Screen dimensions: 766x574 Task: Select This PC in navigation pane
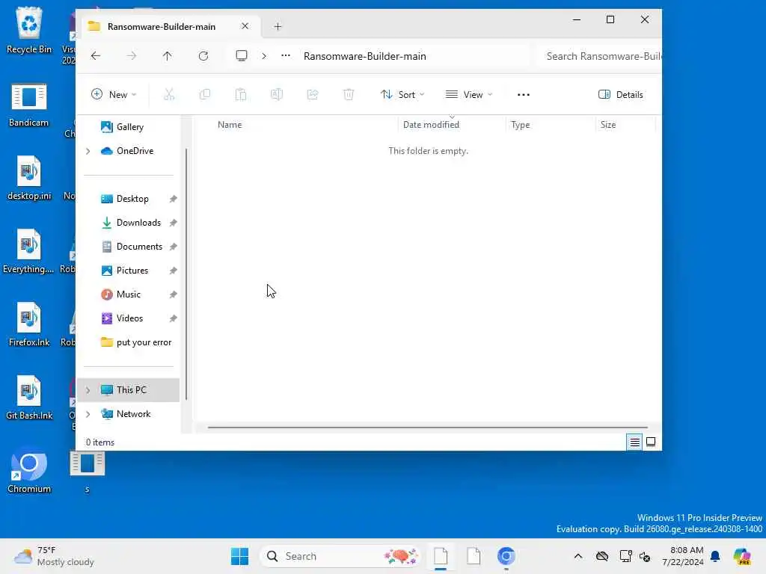tap(131, 390)
